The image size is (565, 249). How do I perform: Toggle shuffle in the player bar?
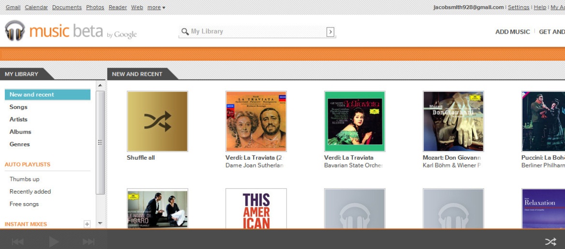click(551, 242)
